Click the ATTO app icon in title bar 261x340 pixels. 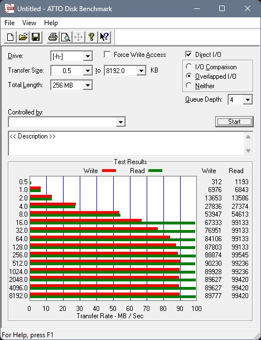click(x=9, y=9)
